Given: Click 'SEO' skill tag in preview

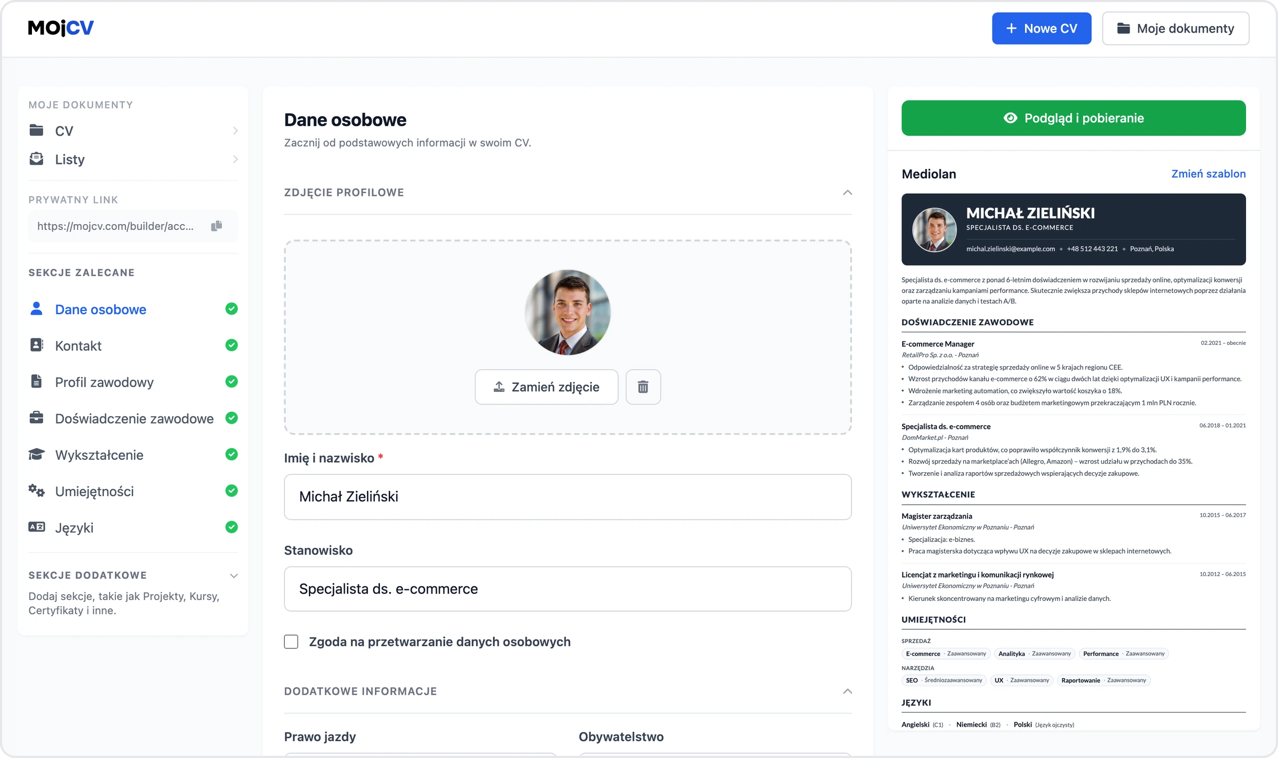Looking at the screenshot, I should (x=944, y=680).
